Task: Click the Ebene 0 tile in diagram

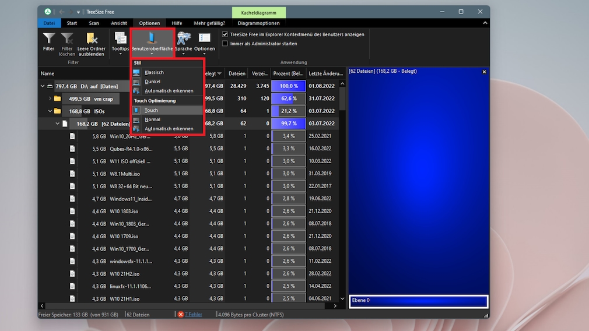Action: pyautogui.click(x=418, y=301)
